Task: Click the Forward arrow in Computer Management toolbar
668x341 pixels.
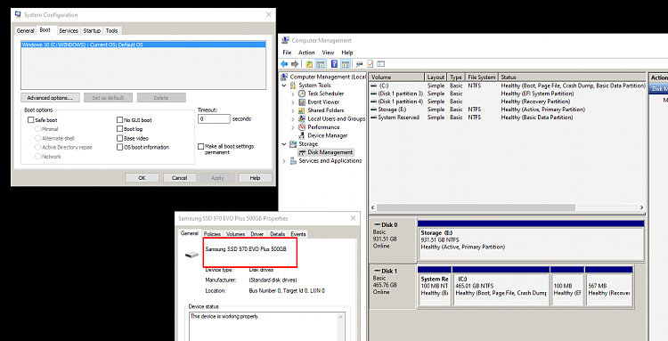Action: coord(295,64)
